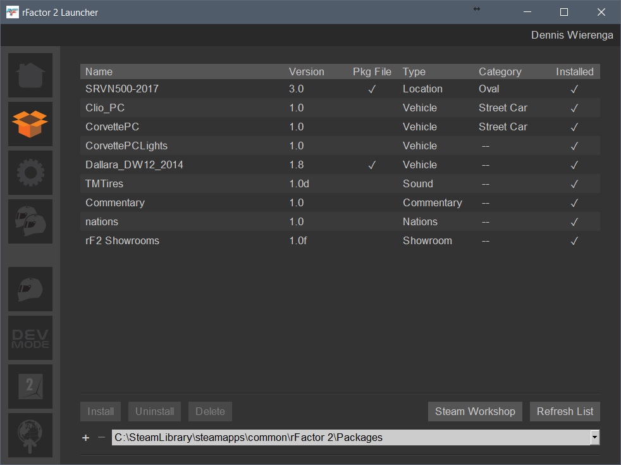Click Refresh List button
Screen dimensions: 621x465
click(565, 411)
